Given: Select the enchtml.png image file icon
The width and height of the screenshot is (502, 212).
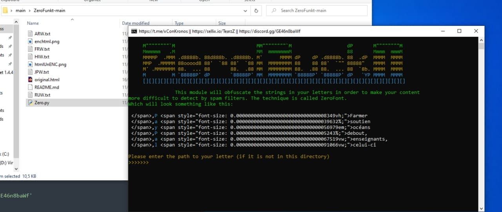Looking at the screenshot, I should (31, 42).
